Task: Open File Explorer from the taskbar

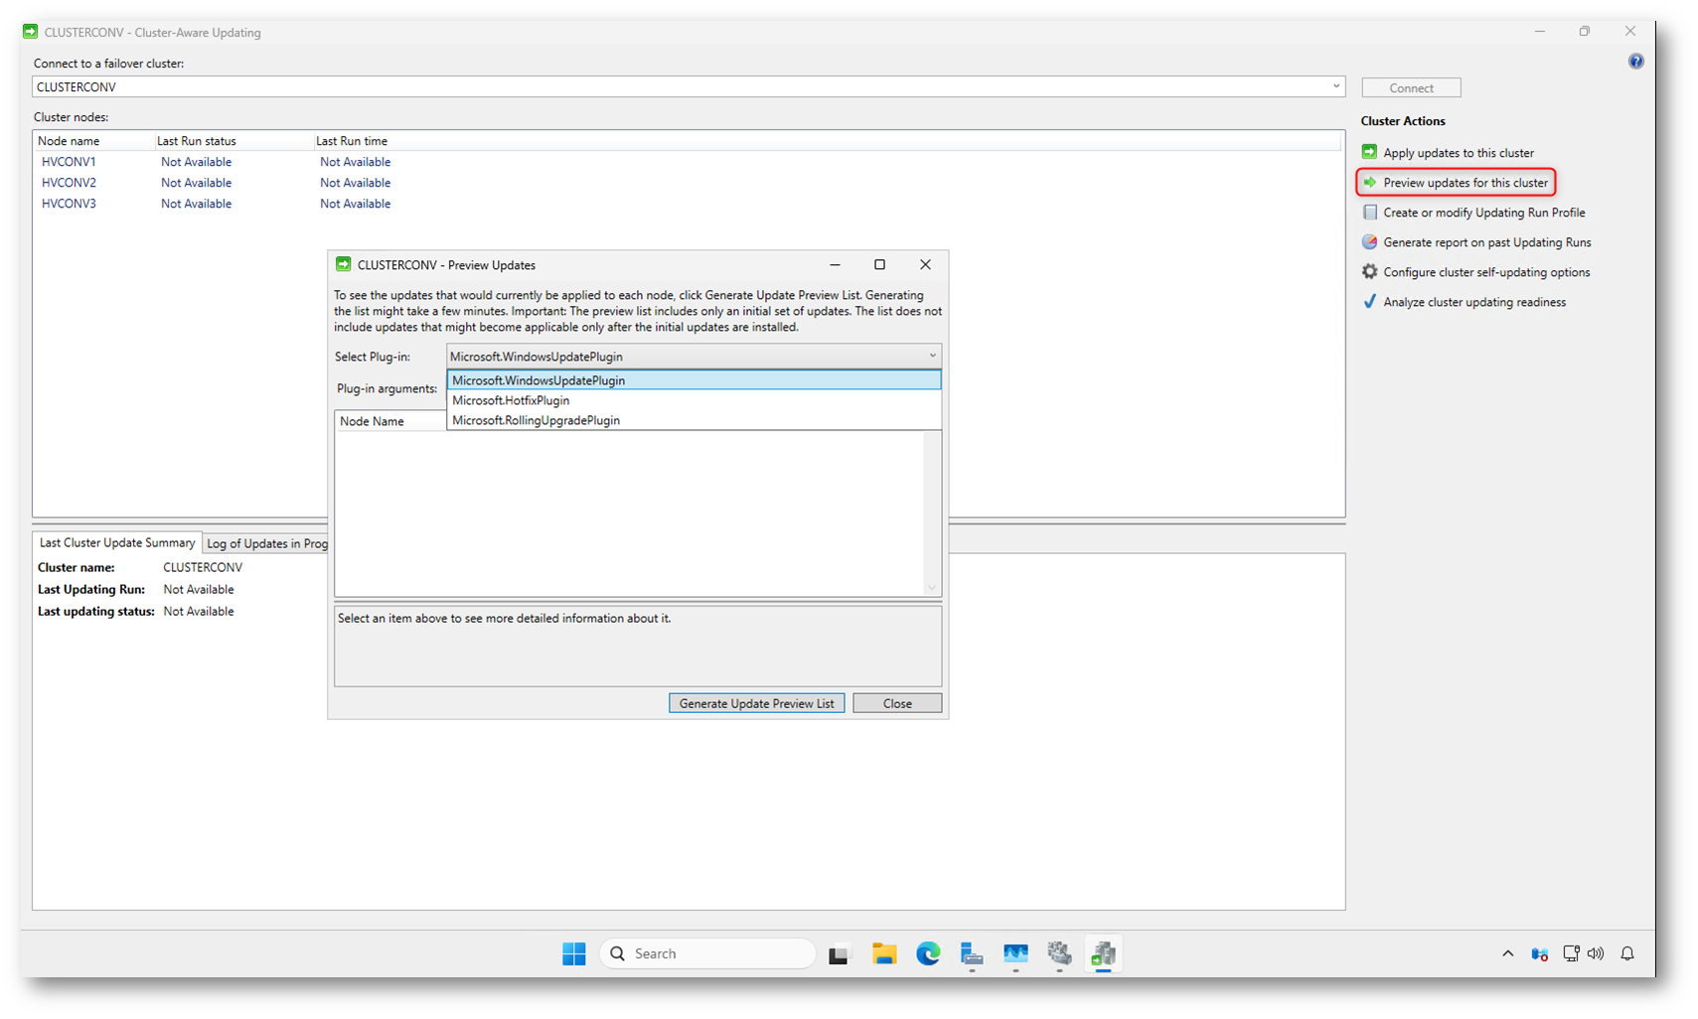Action: tap(883, 953)
